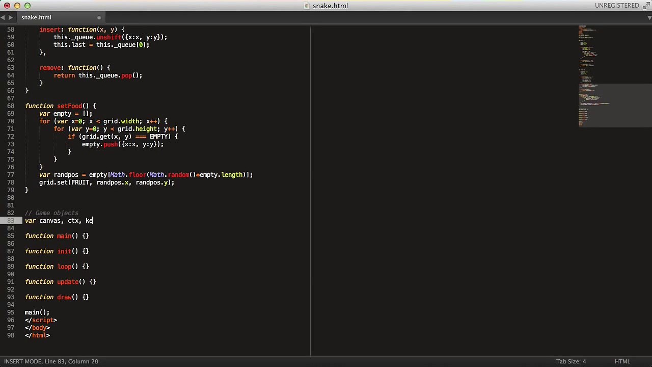Place cursor on 'function setFood()' line
This screenshot has height=367, width=652.
pyautogui.click(x=61, y=106)
